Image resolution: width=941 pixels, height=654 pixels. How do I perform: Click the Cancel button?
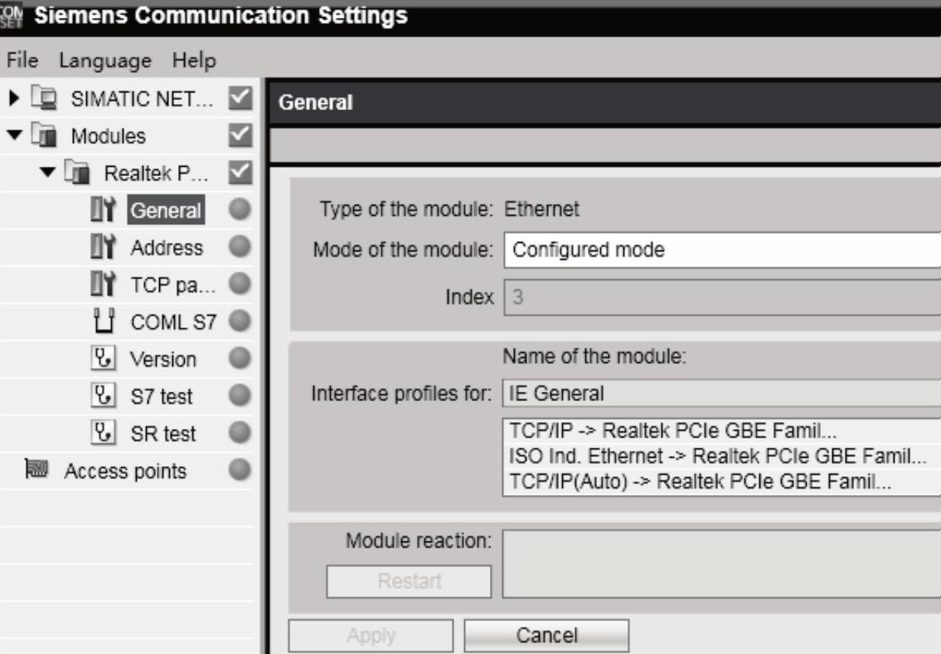coord(547,636)
